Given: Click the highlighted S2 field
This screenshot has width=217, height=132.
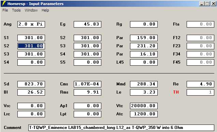Looking at the screenshot, I should [x=31, y=46].
